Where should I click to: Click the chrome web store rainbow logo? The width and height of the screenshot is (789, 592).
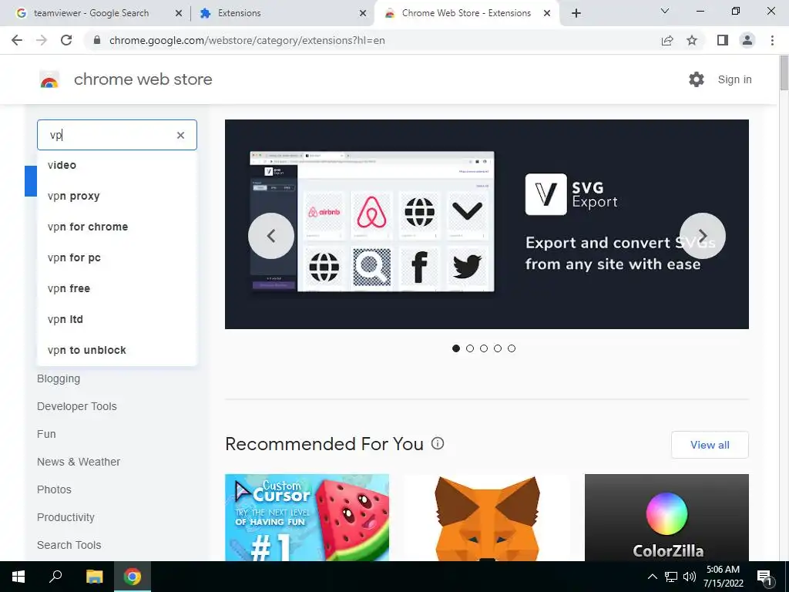point(49,79)
